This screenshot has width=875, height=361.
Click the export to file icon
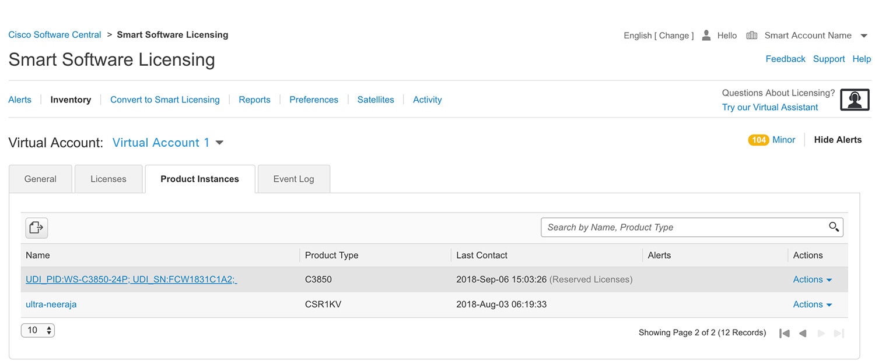(36, 228)
